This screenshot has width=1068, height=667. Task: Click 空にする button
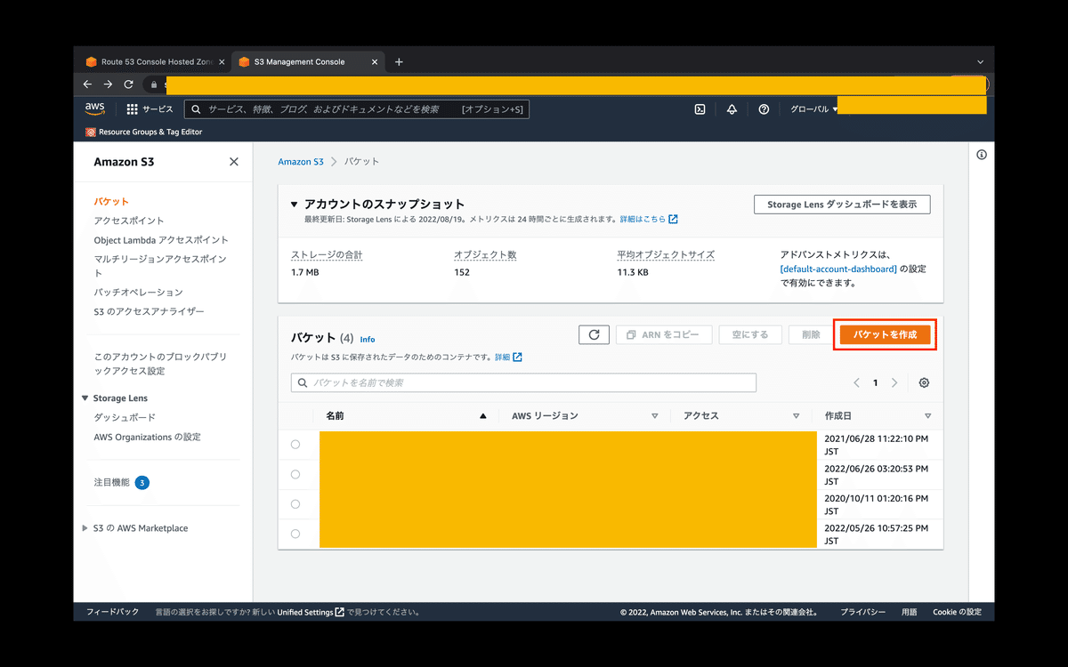pos(750,334)
